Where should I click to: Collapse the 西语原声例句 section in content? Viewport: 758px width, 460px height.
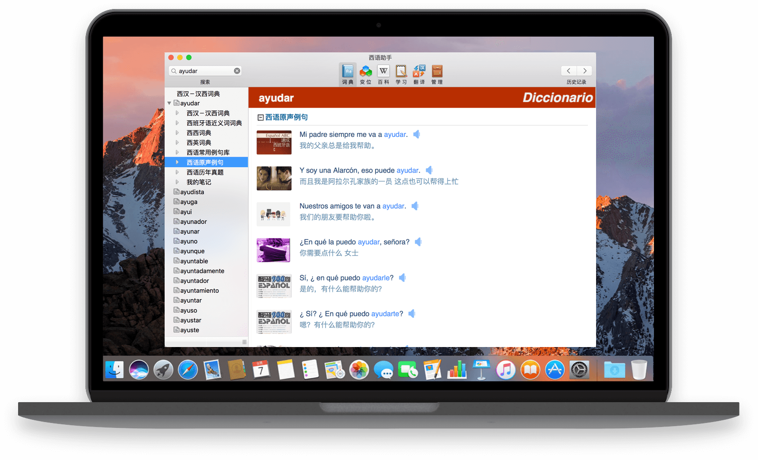[261, 117]
